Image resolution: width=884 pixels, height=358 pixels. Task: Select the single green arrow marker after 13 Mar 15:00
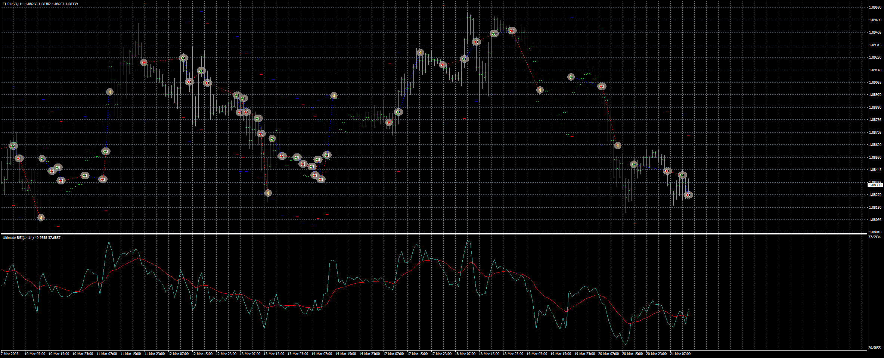click(272, 138)
